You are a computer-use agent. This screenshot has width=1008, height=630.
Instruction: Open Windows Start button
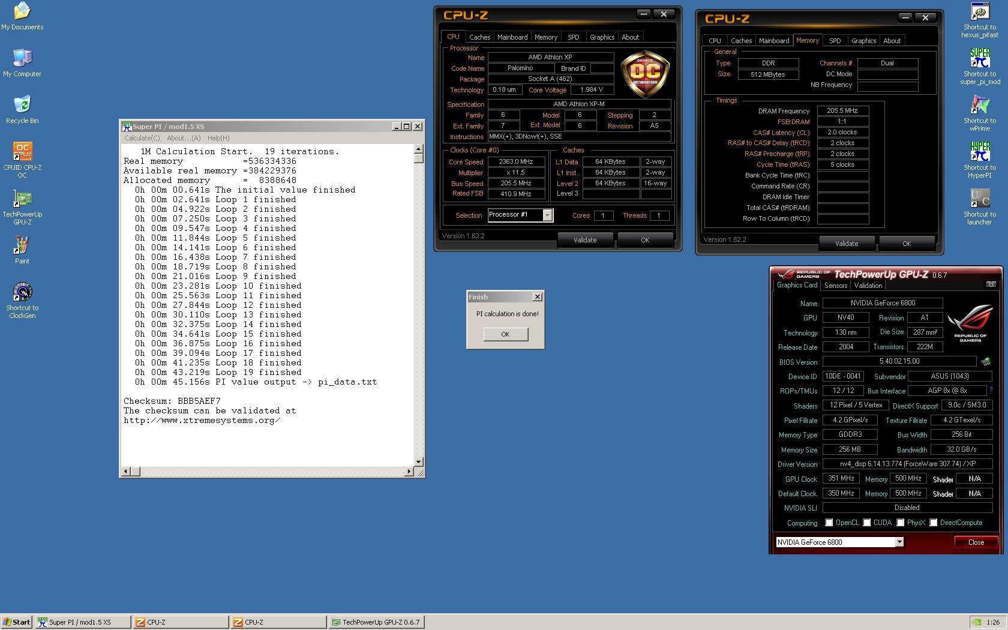[17, 622]
